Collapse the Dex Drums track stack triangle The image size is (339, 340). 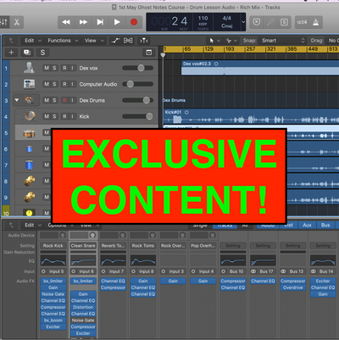[x=17, y=100]
